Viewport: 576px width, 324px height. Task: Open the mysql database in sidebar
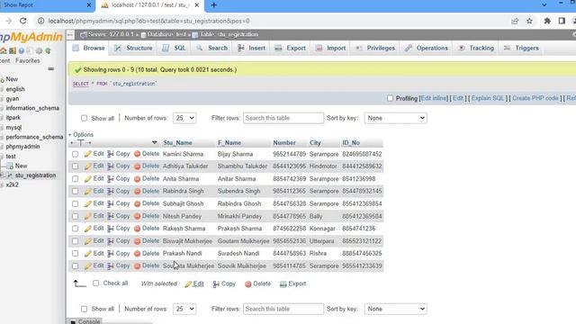[13, 128]
